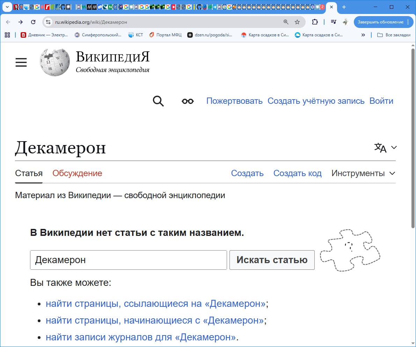Viewport: 416px width, 347px height.
Task: Click the Создать учётную запись link
Action: pyautogui.click(x=316, y=101)
